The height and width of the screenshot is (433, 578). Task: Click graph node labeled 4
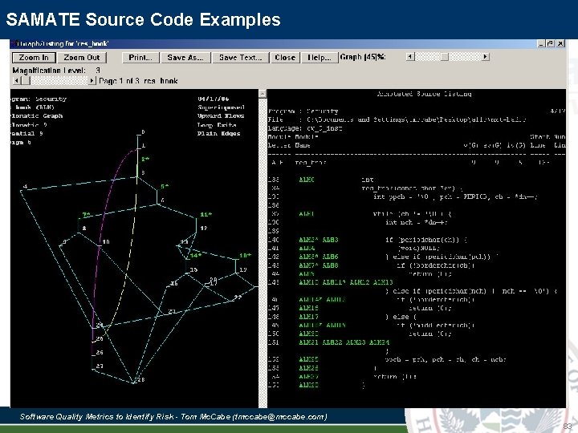[x=25, y=187]
